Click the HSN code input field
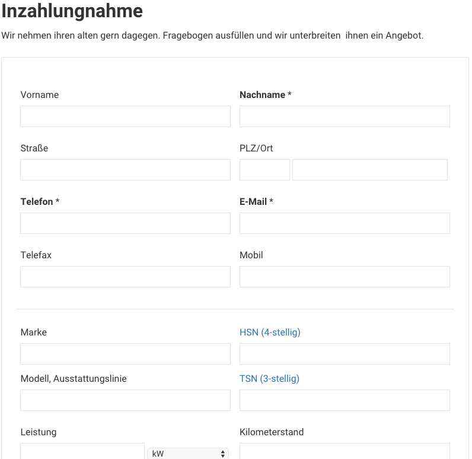 pos(345,354)
